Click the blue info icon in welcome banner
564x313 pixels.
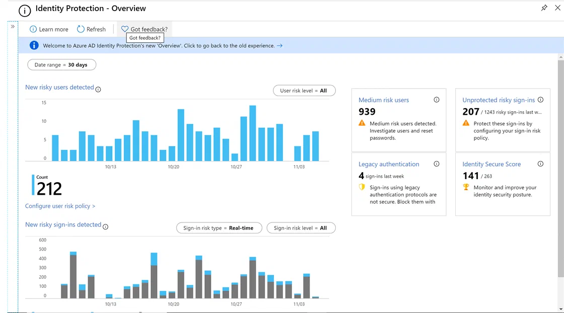pos(34,45)
